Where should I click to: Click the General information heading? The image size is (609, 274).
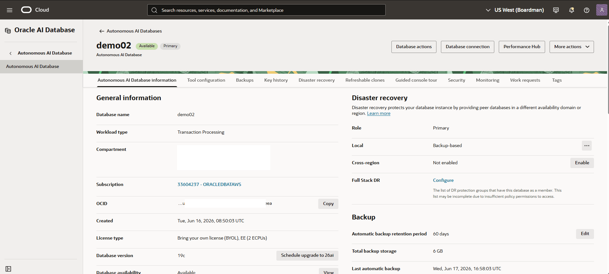click(x=128, y=98)
